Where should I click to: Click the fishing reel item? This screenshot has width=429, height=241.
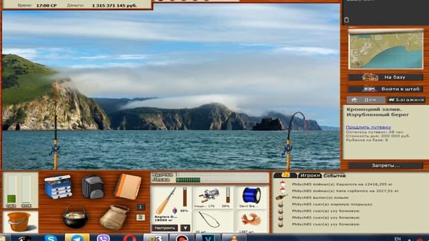tap(208, 195)
